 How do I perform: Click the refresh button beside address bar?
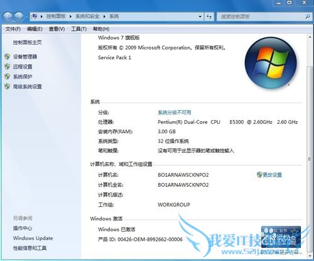[209, 16]
